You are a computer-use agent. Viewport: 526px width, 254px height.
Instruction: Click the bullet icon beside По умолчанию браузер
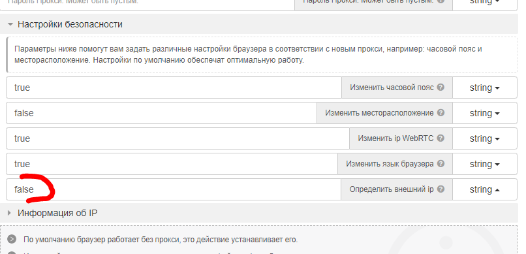tap(12, 239)
